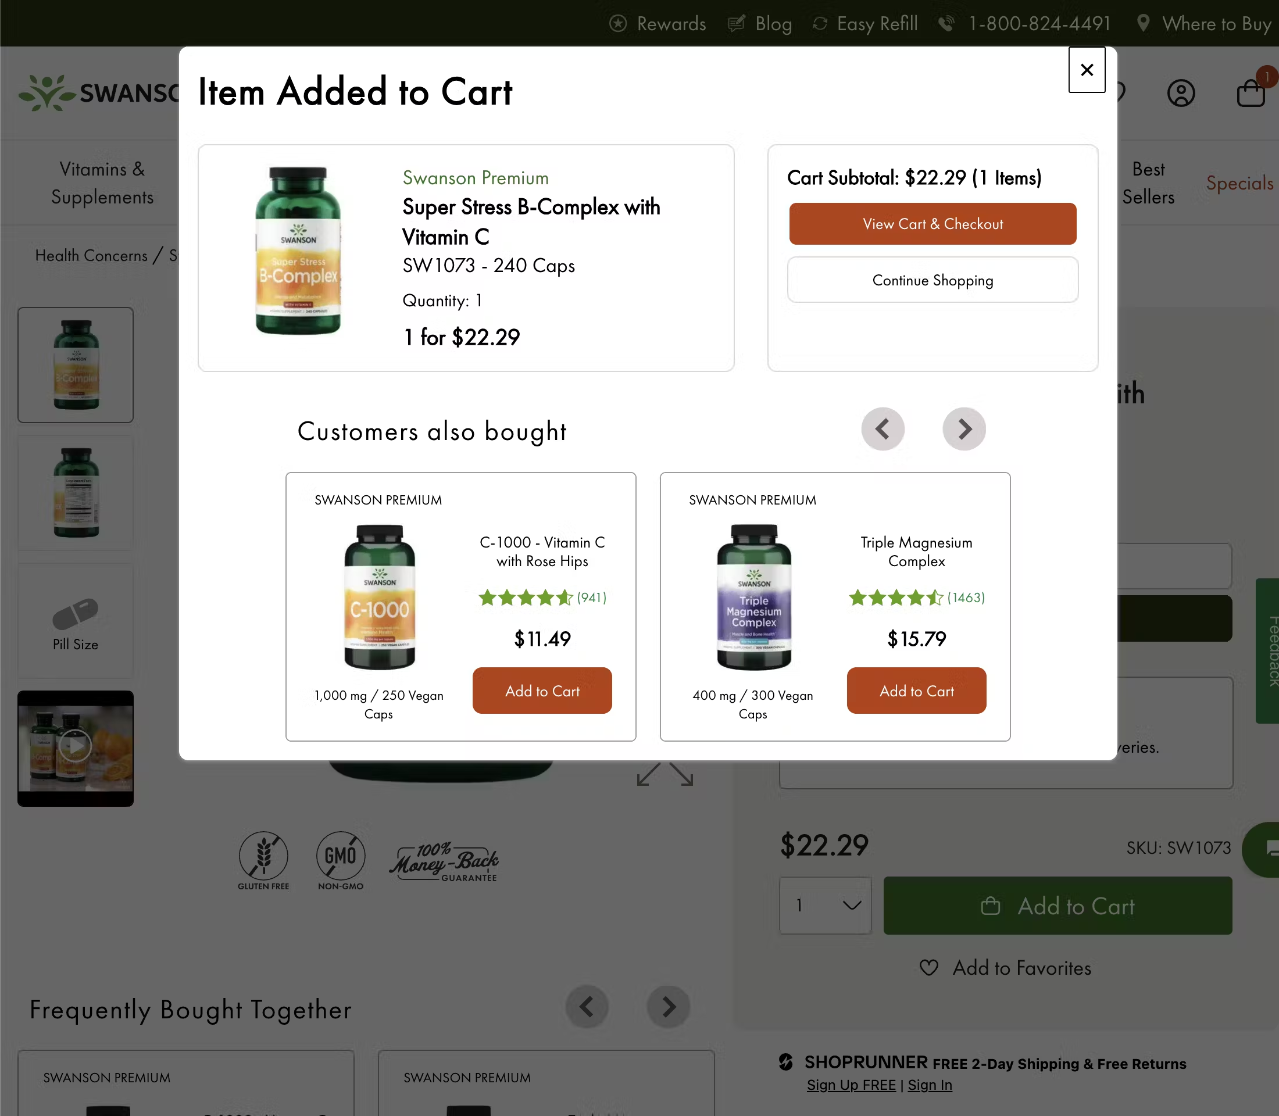Viewport: 1279px width, 1116px height.
Task: Open the account profile icon
Action: coord(1181,92)
